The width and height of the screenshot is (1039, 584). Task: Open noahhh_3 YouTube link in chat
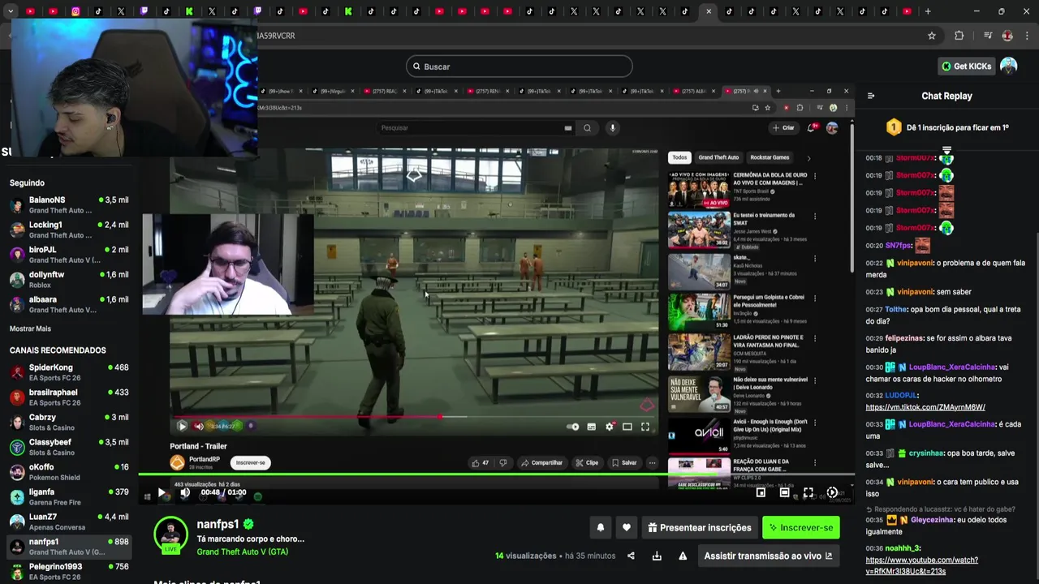pyautogui.click(x=921, y=565)
